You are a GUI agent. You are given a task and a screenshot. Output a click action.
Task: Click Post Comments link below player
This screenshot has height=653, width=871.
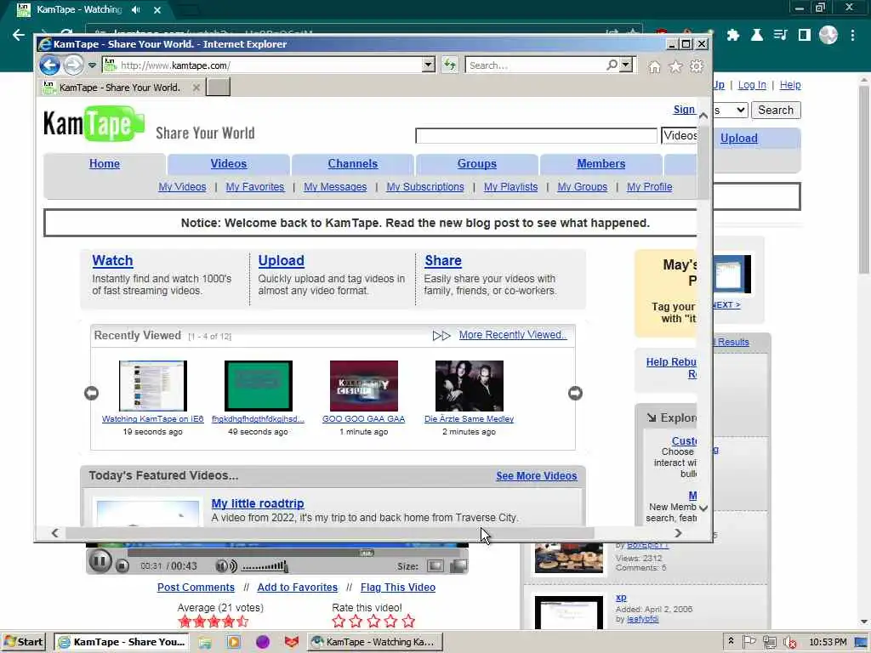(x=196, y=588)
